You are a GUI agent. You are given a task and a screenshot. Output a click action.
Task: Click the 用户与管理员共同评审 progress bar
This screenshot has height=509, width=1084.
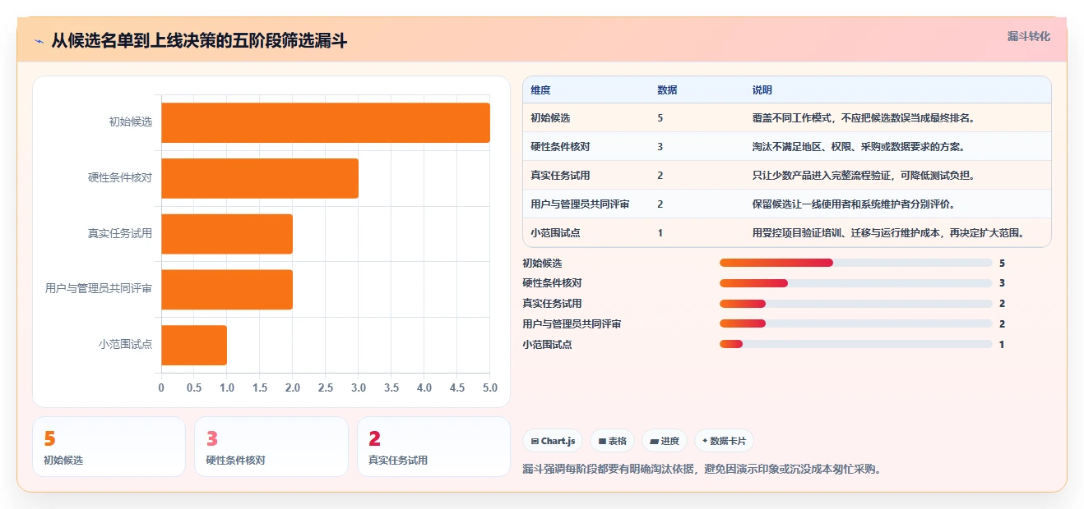click(855, 323)
